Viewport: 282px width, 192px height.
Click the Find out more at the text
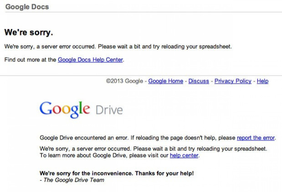[30, 60]
